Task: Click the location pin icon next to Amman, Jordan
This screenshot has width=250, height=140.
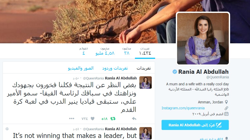Action: (226, 102)
